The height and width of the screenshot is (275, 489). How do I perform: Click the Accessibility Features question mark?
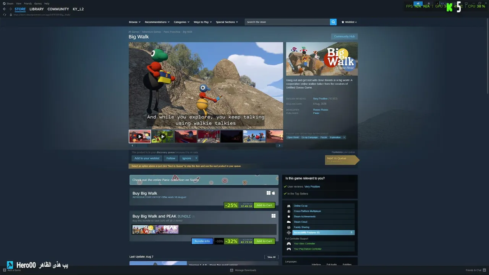pos(351,233)
